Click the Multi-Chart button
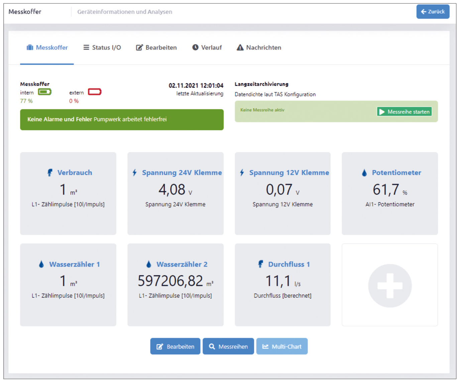The image size is (460, 382). 282,347
